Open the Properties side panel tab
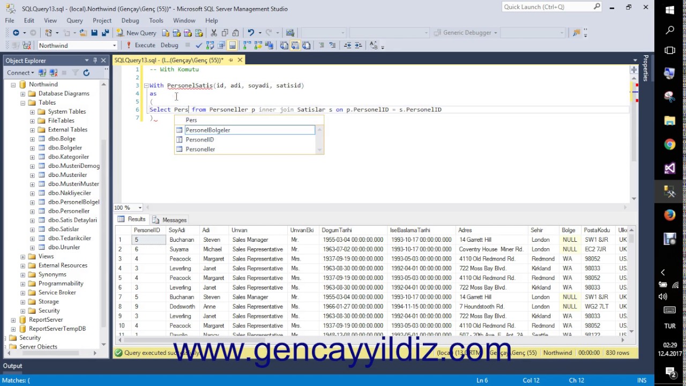686x386 pixels. (x=646, y=68)
